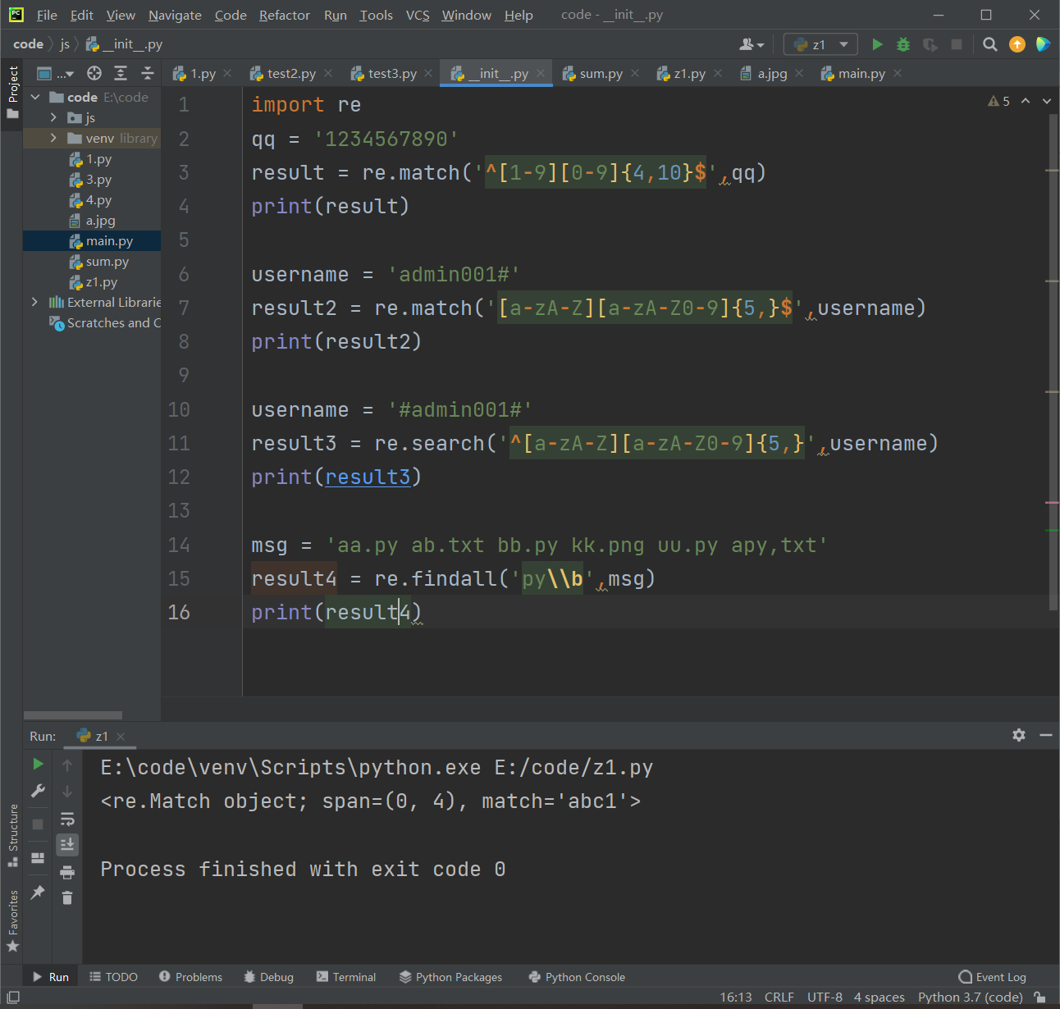Toggle scroll to end in Run console
This screenshot has height=1009, width=1060.
pyautogui.click(x=67, y=844)
